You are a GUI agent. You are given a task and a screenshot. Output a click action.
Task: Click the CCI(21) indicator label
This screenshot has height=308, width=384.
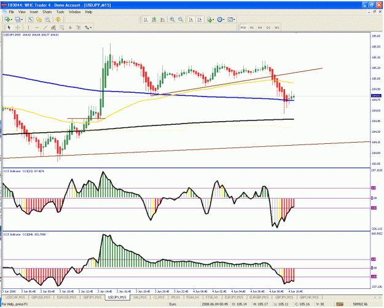24,171
